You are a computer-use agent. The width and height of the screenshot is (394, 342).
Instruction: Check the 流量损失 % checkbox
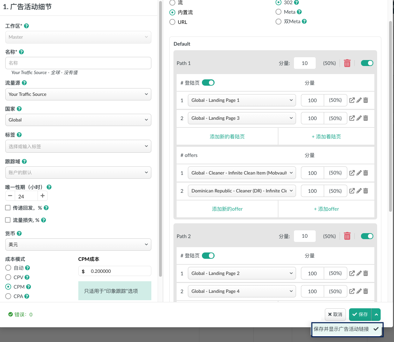pos(8,220)
